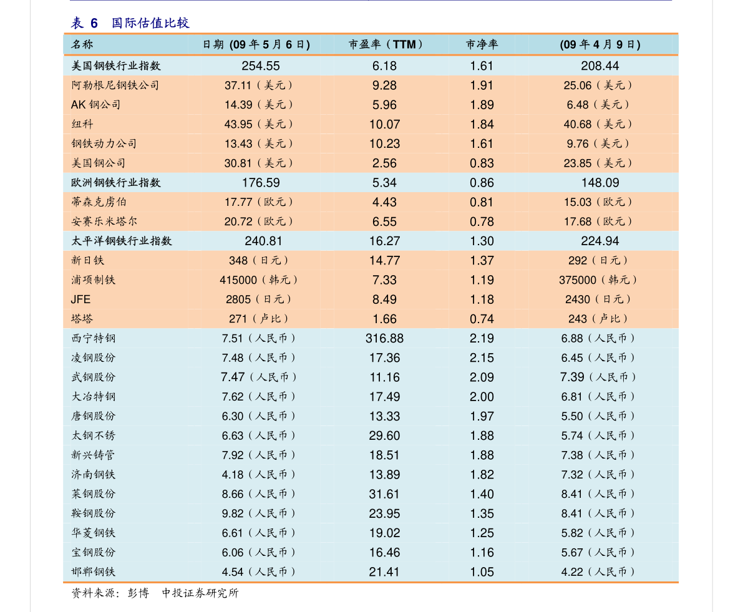Click price 9.82（人民币）
743x612 pixels.
(x=259, y=513)
